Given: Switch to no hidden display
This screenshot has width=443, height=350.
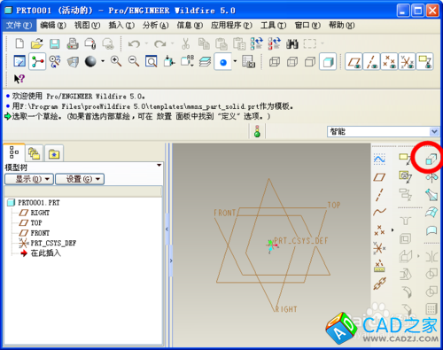Looking at the screenshot, I should point(310,62).
